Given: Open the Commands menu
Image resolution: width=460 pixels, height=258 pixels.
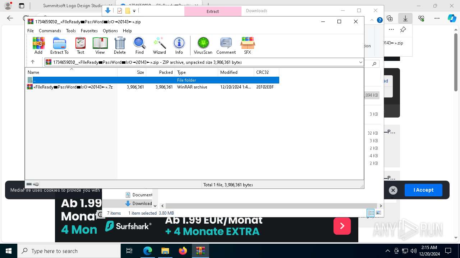Looking at the screenshot, I should coord(50,31).
